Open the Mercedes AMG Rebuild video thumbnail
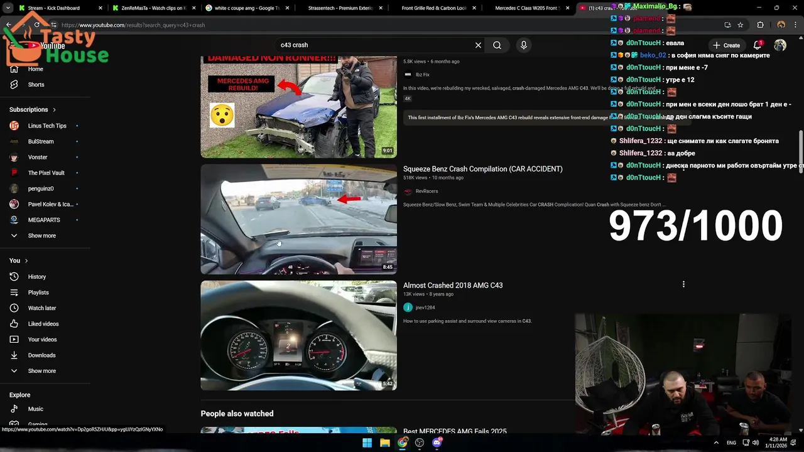Screen dimensions: 804x452 [x=298, y=106]
